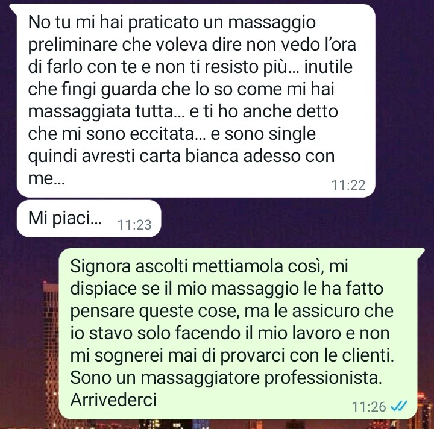Viewport: 434px width, 429px height.
Task: Click the word "Arrivederci" in the reply
Action: tap(113, 399)
